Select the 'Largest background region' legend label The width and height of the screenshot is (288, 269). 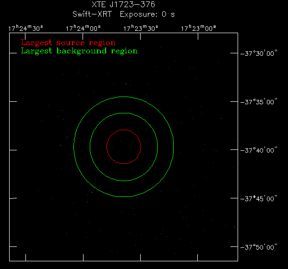coord(79,51)
